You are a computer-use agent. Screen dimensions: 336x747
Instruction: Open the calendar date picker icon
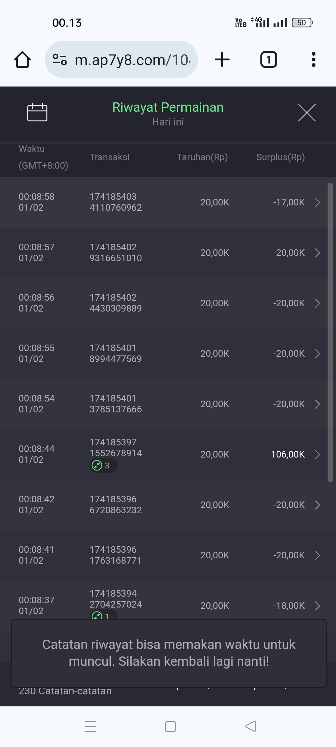pos(37,112)
